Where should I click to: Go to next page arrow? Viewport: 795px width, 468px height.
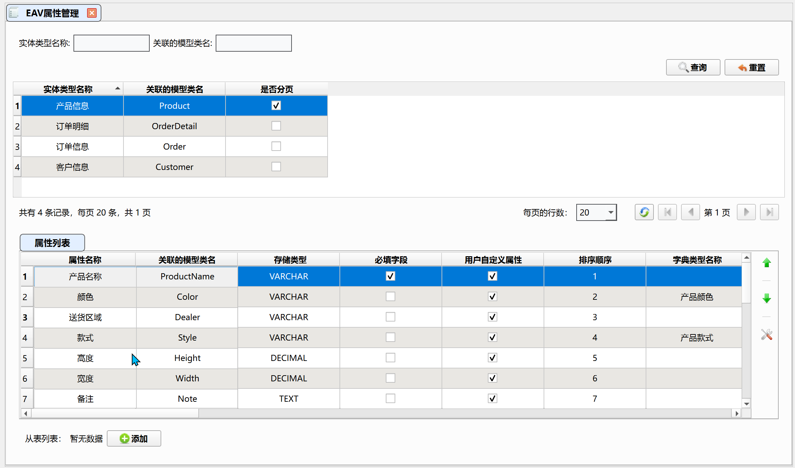tap(746, 212)
